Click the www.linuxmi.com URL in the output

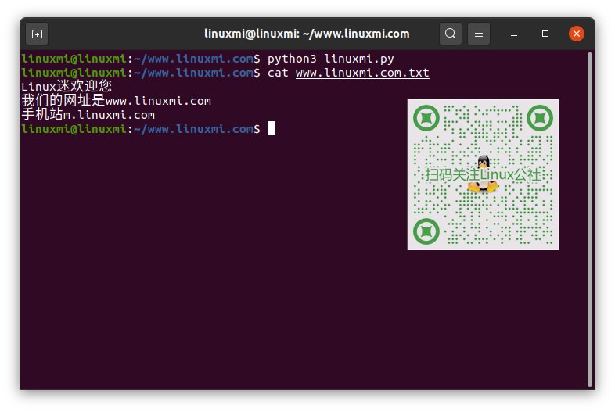click(x=158, y=101)
